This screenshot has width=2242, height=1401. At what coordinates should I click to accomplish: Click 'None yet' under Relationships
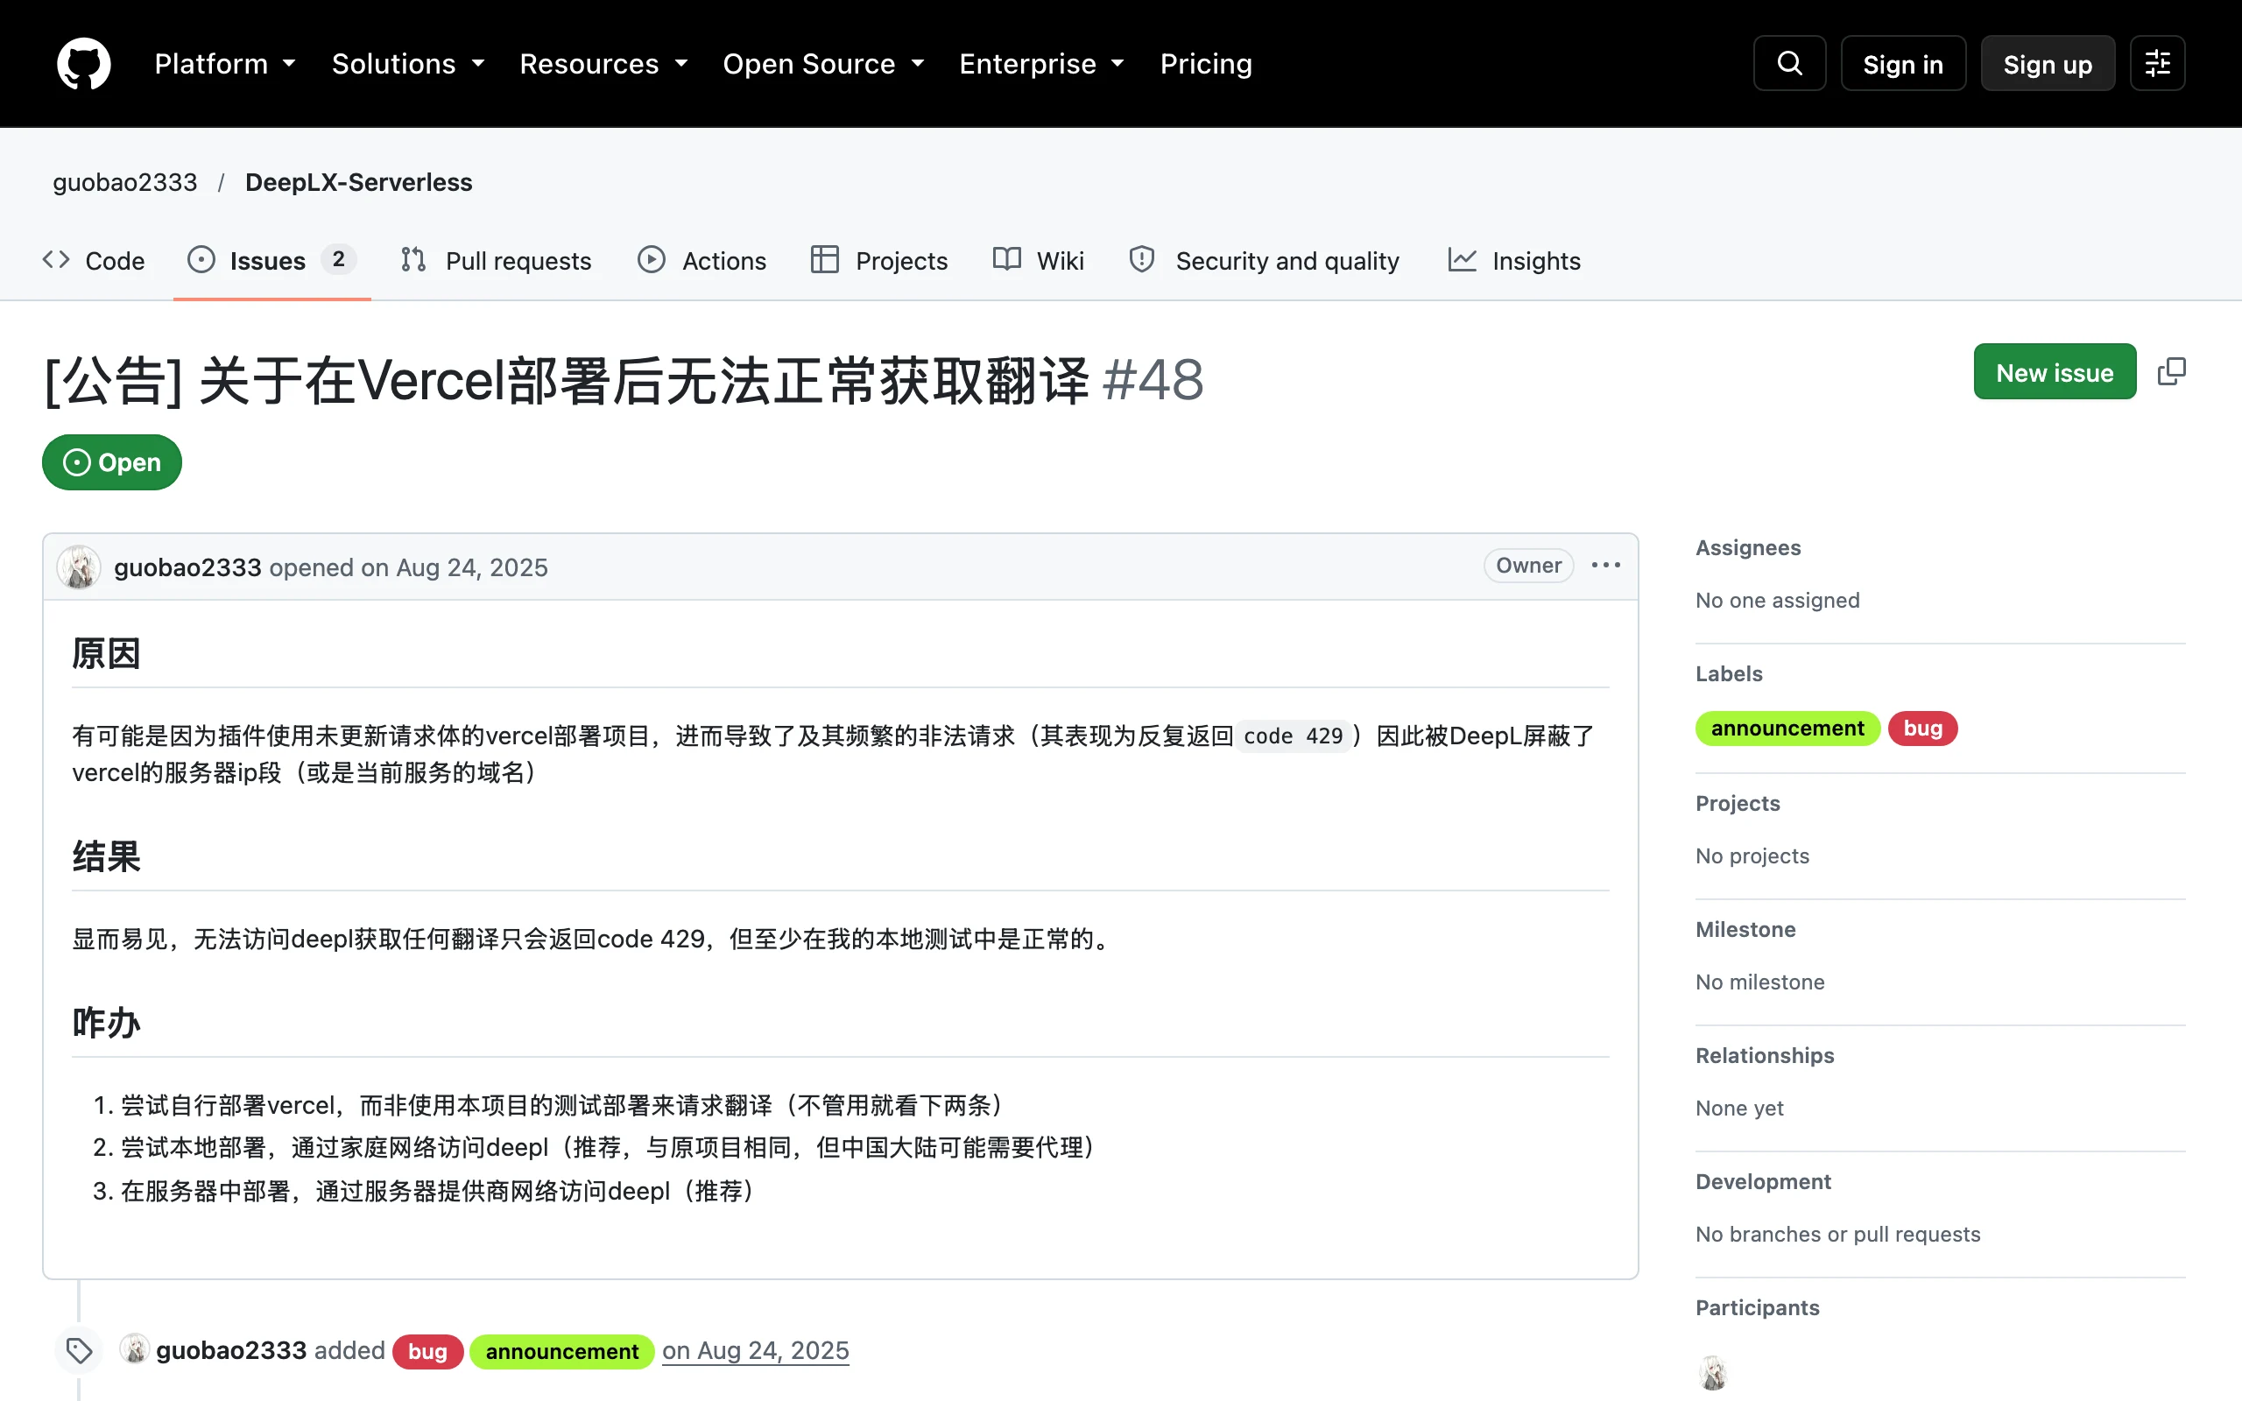click(x=1739, y=1109)
